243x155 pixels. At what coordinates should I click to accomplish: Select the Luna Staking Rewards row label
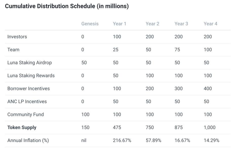31,76
